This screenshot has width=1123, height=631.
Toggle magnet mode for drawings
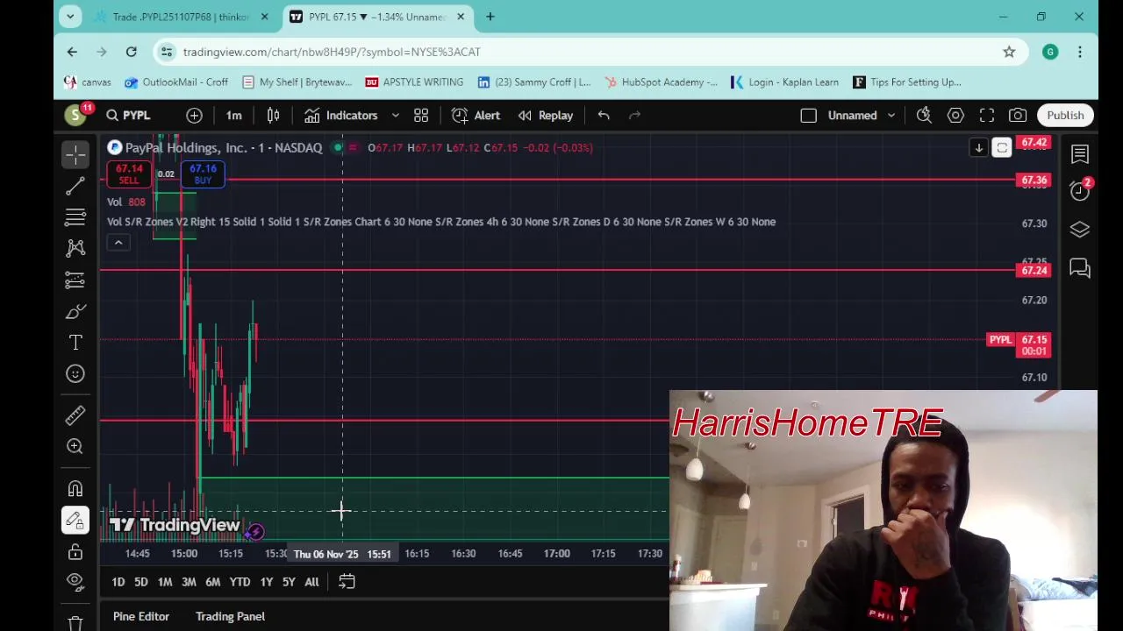coord(75,488)
